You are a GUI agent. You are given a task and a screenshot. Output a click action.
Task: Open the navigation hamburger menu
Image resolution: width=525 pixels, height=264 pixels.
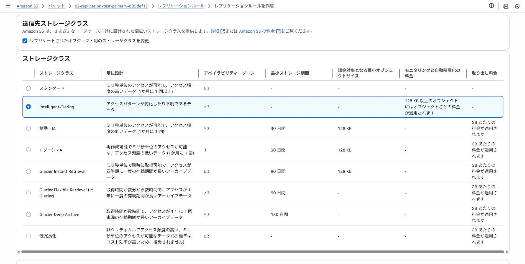tap(8, 6)
